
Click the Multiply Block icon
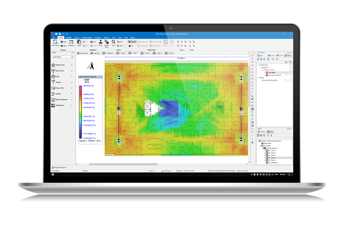click(107, 42)
